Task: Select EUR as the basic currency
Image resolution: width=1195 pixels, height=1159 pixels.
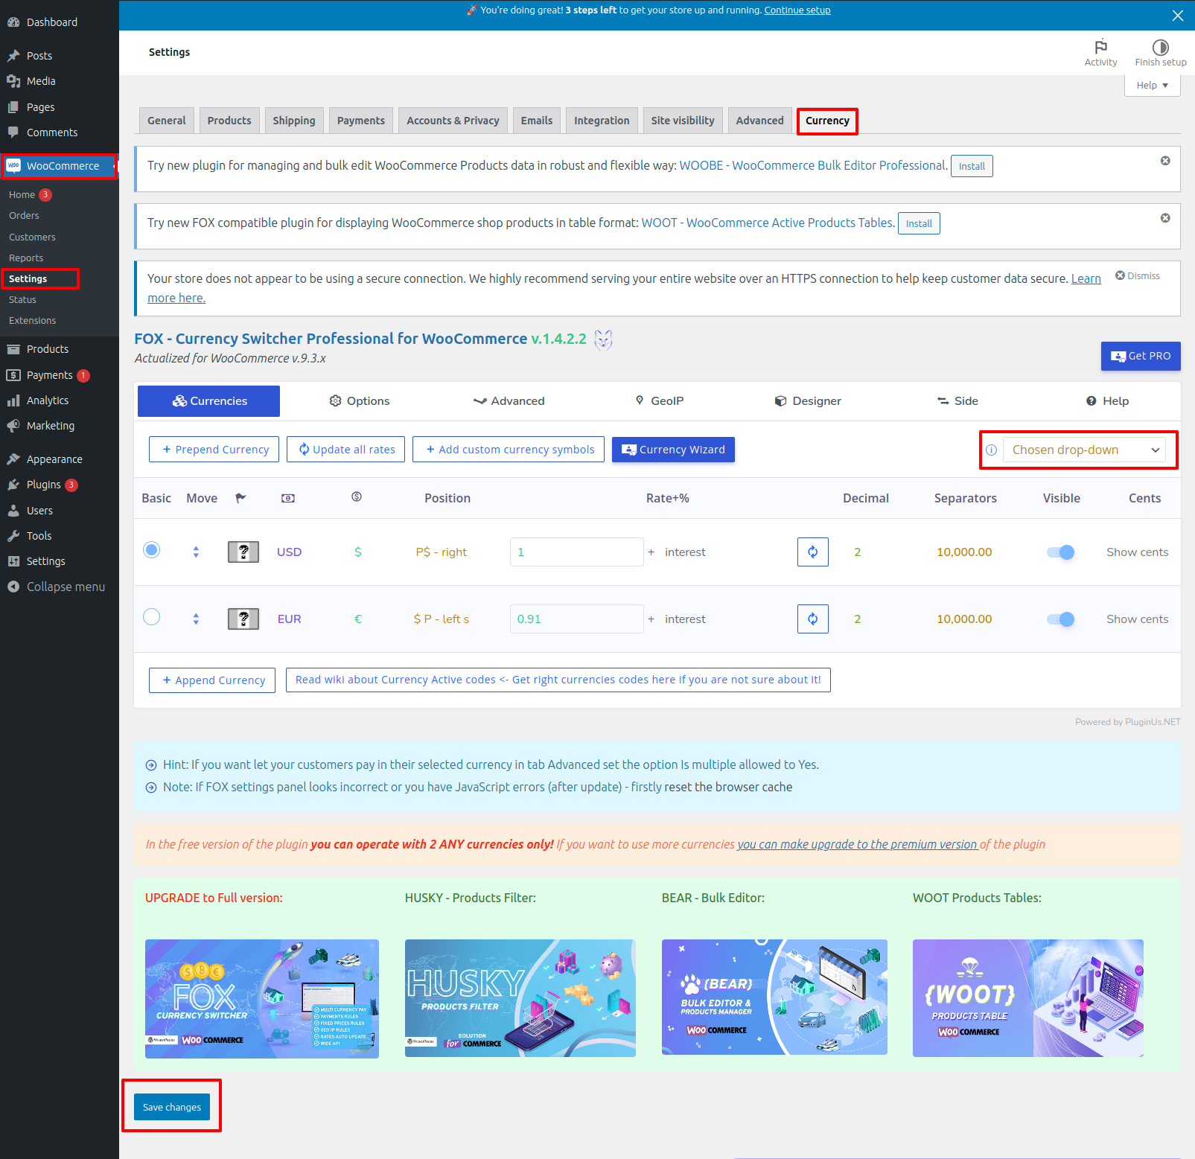Action: (151, 617)
